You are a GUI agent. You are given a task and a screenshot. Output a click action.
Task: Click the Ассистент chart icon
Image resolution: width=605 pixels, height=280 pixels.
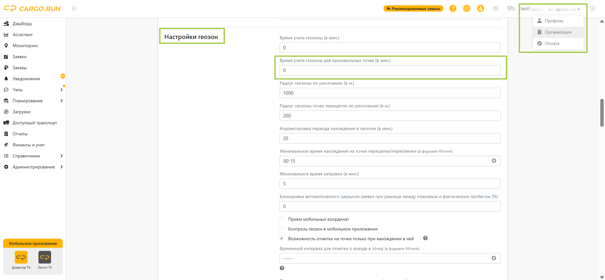pyautogui.click(x=6, y=35)
